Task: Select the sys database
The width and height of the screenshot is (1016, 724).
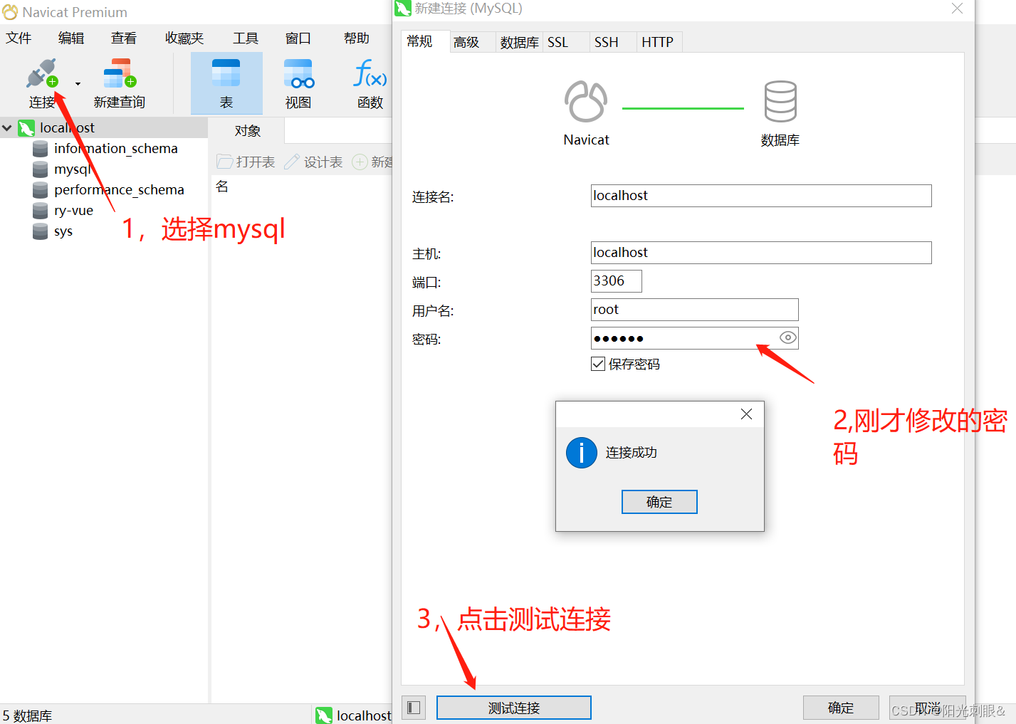Action: tap(63, 231)
